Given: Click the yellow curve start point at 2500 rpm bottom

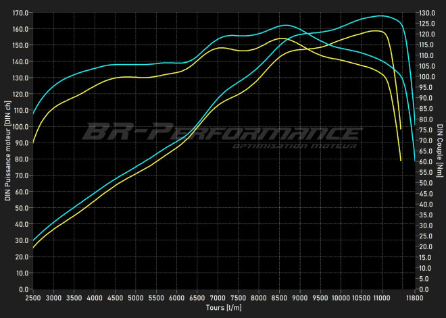Looking at the screenshot, I should [33, 248].
